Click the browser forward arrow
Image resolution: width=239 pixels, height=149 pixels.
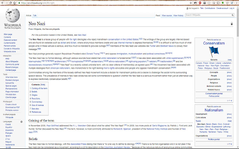(7, 3)
